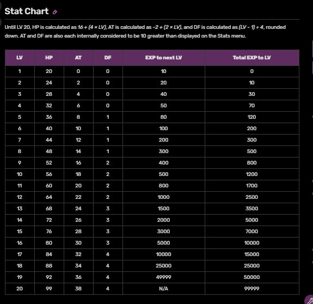Click Total EXP value 3500

click(x=251, y=208)
